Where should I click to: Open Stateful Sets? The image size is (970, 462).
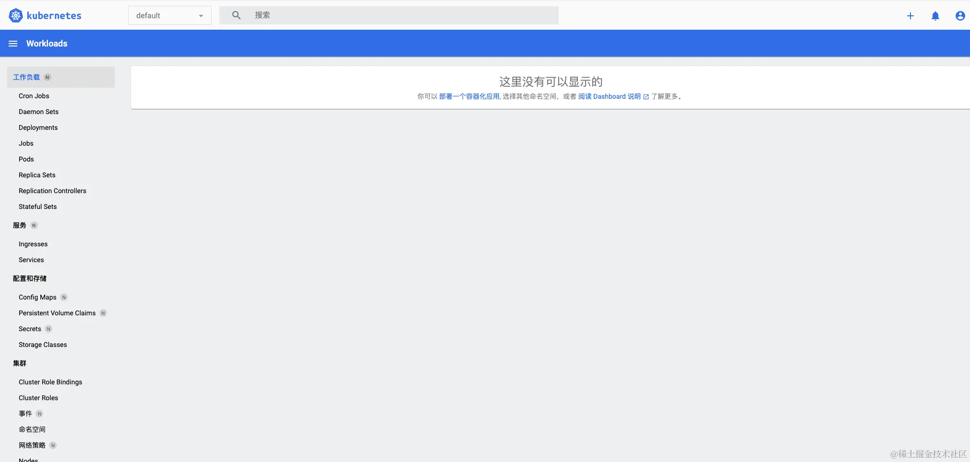pos(37,207)
